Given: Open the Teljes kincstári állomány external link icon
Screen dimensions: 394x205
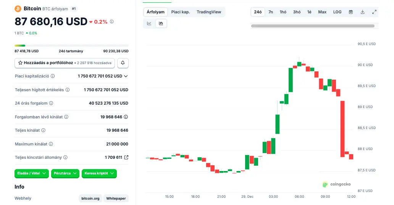Looking at the screenshot, I should (126, 157).
